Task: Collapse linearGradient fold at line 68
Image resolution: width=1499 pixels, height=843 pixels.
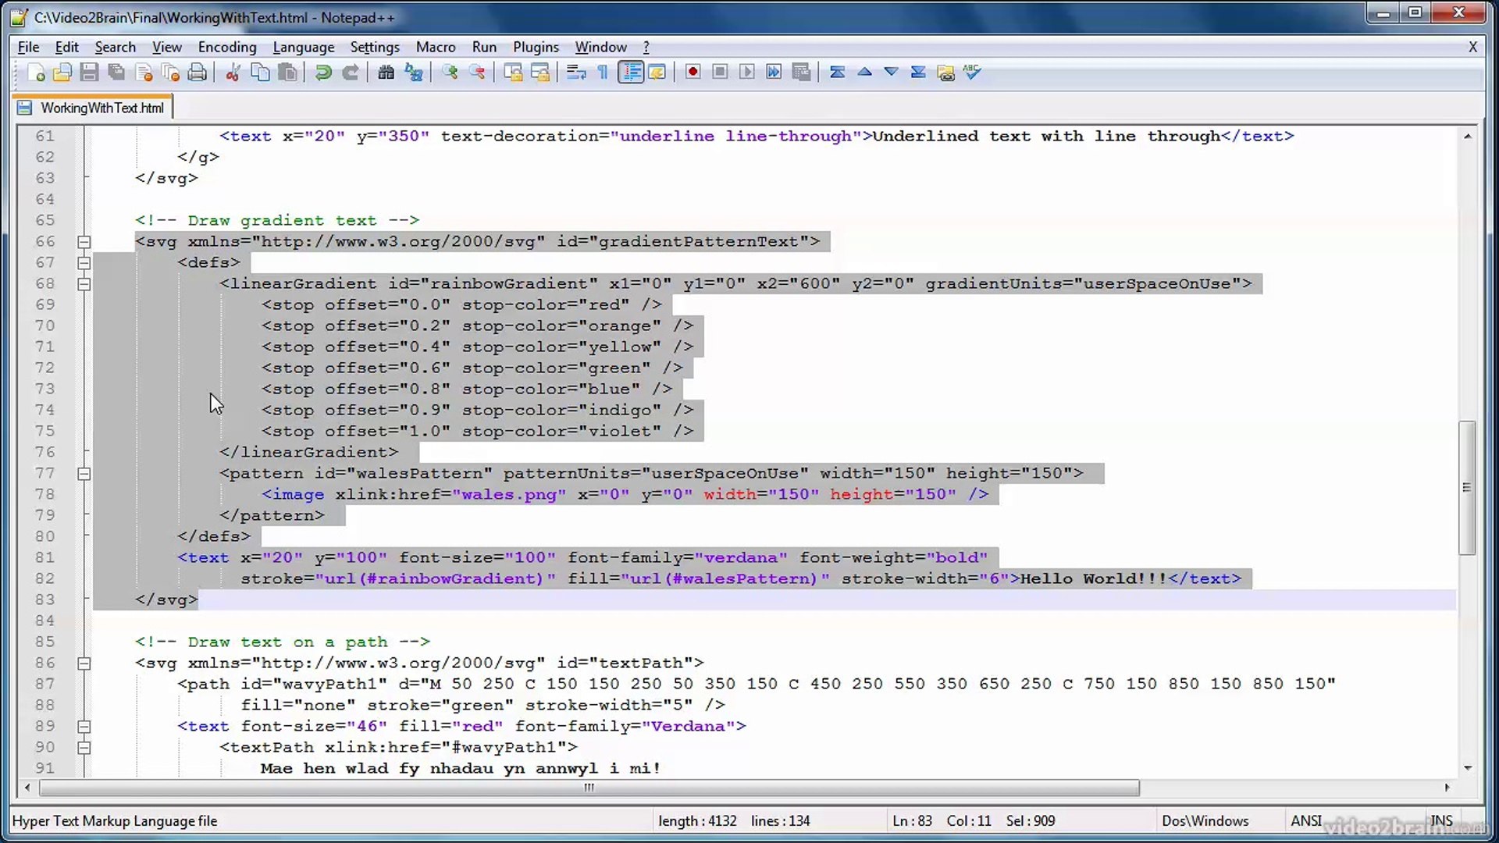Action: 84,284
